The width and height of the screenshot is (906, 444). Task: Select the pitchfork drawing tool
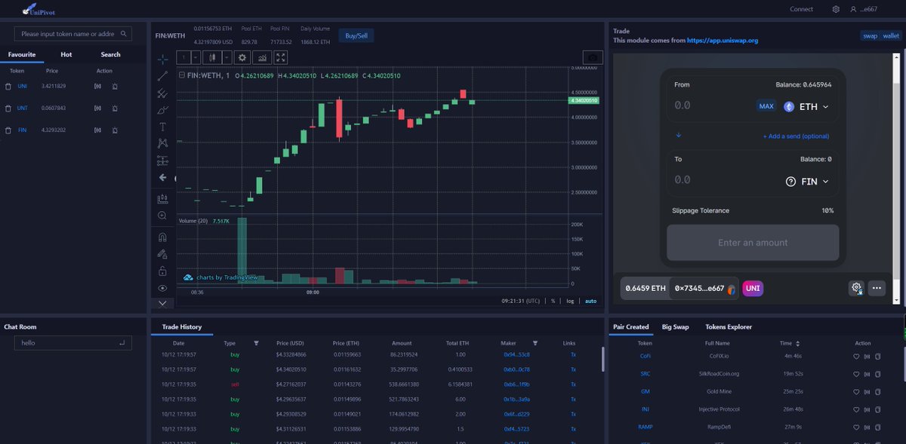(162, 93)
